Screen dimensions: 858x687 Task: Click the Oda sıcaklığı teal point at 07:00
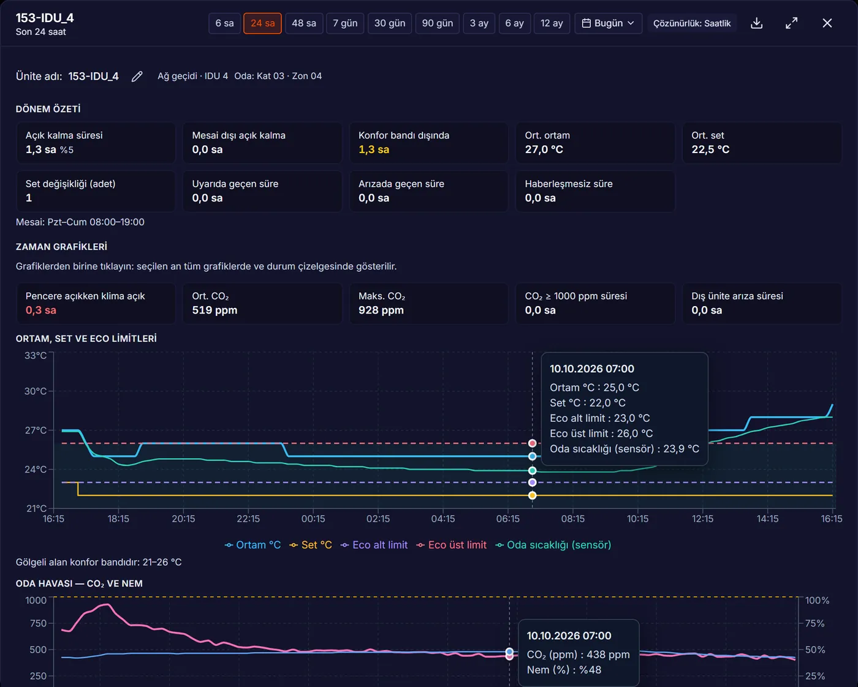[x=532, y=470]
